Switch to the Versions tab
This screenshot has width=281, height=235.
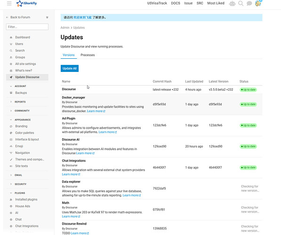point(69,55)
